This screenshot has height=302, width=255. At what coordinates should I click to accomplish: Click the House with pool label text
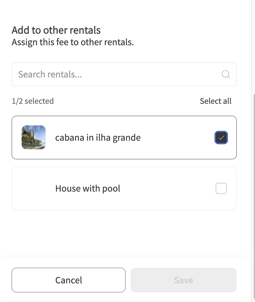88,188
